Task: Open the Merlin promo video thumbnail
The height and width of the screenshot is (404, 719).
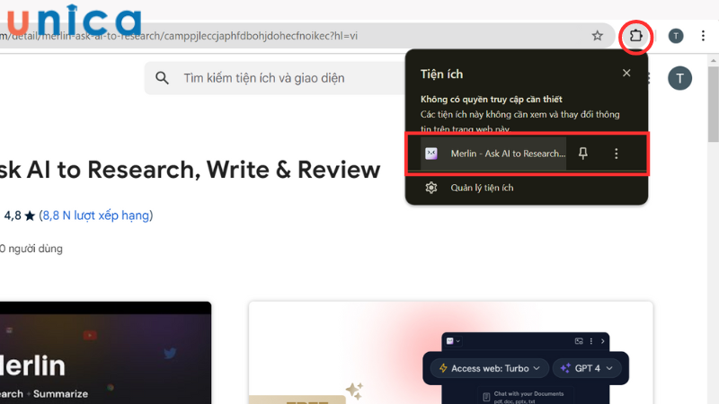Action: (x=105, y=353)
